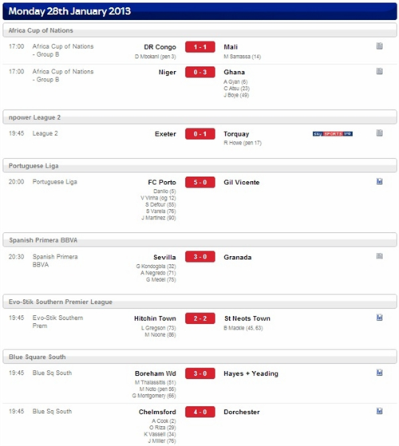Open report icon for Sevilla vs Granada
Viewport: 399px width, 446px height.
(379, 256)
